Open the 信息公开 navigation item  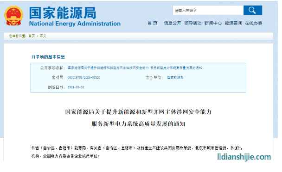(x=173, y=23)
